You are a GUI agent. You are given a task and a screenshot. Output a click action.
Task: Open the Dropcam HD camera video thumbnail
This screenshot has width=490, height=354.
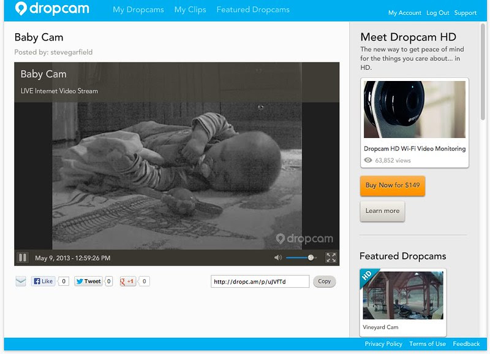pyautogui.click(x=415, y=109)
